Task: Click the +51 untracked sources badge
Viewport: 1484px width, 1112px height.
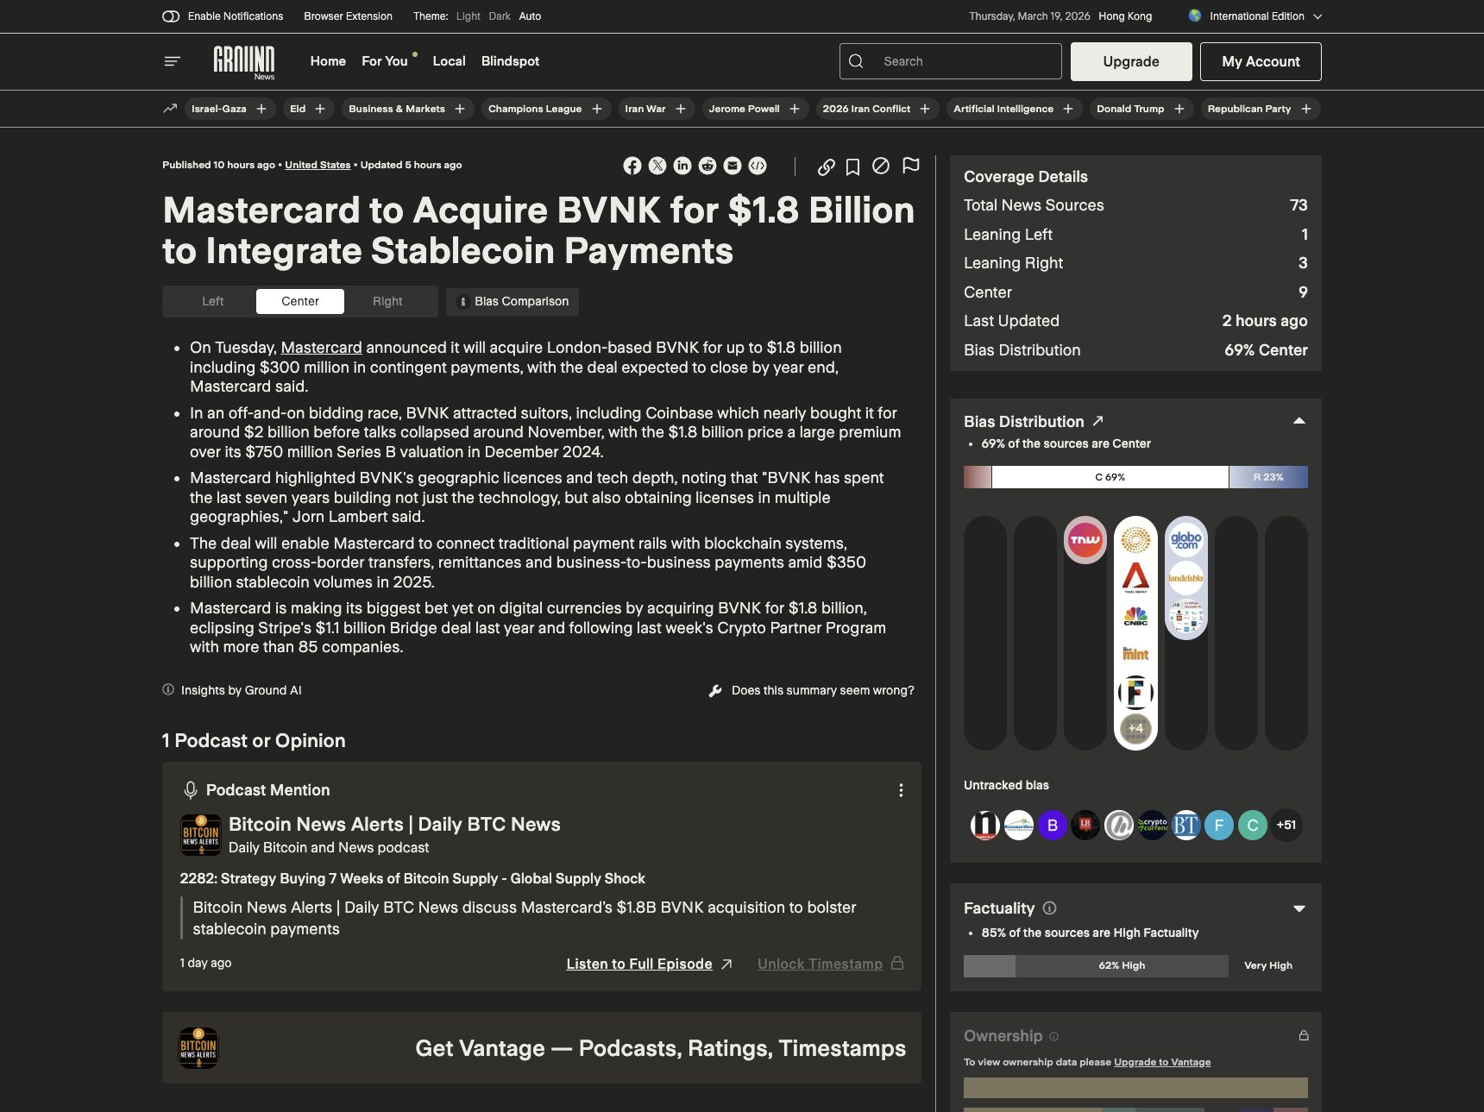Action: [1286, 825]
